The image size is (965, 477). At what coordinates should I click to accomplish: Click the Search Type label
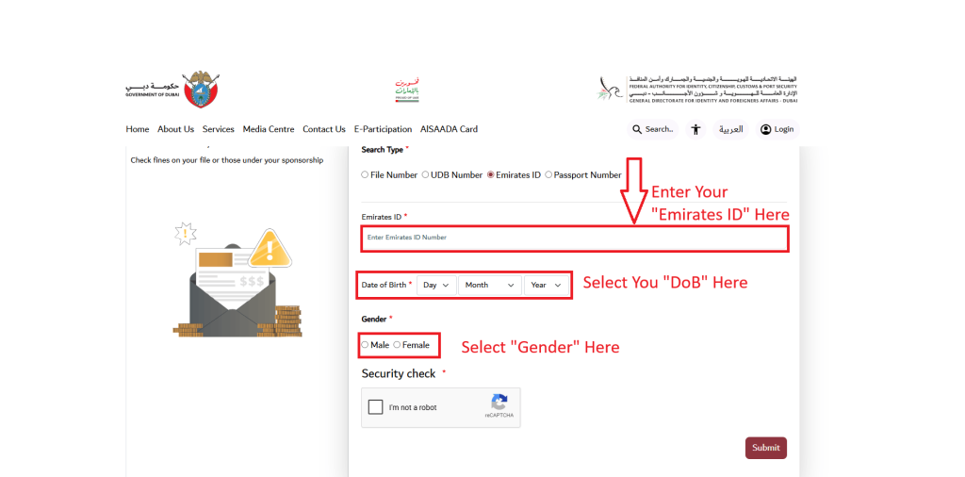coord(383,150)
